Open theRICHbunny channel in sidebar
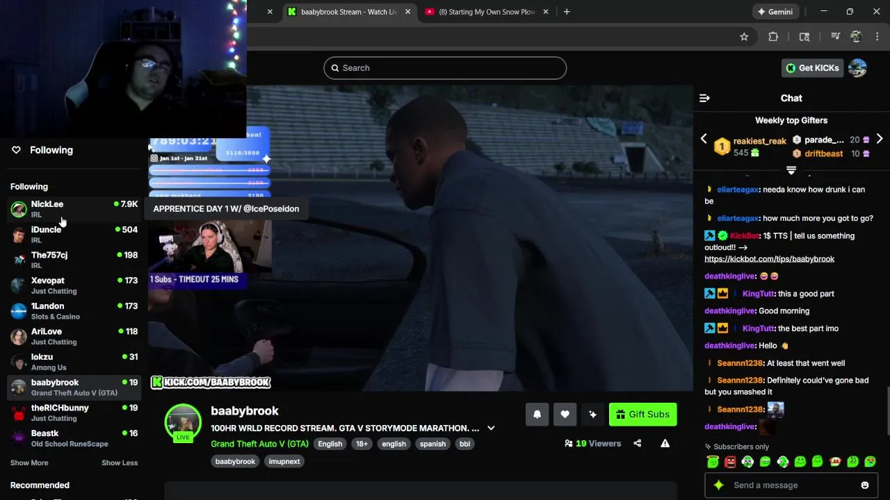890x500 pixels. (74, 412)
